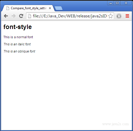133x131 pixels.
Task: Click the text 'This is a normal font'
Action: click(18, 37)
